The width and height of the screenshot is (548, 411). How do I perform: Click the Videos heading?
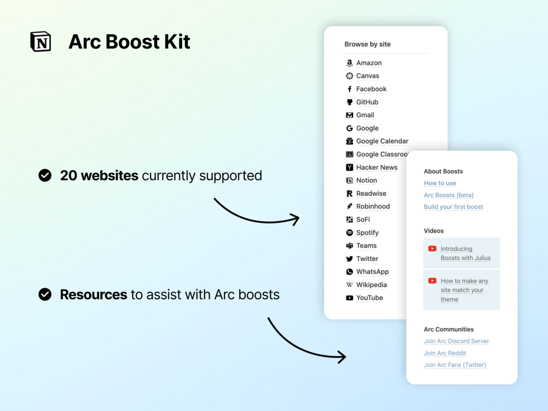[433, 231]
